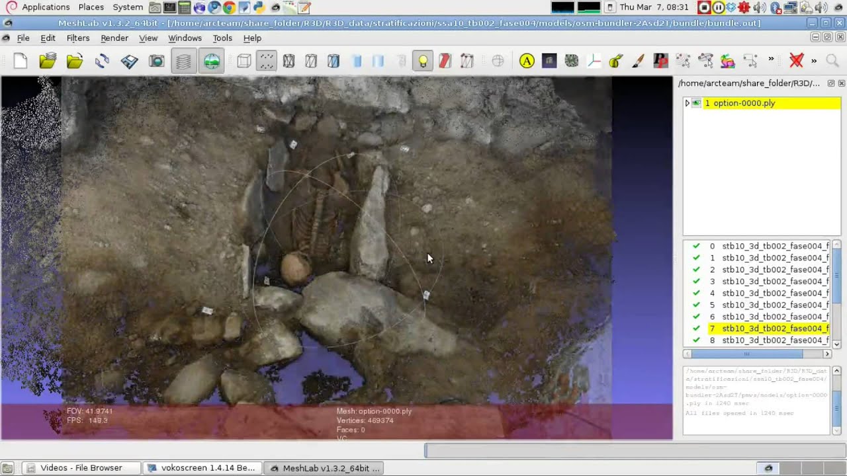Click the Reload mesh icon

point(102,61)
